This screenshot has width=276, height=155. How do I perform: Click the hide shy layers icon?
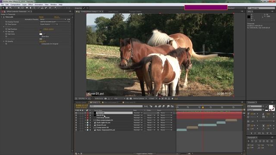(x=156, y=106)
